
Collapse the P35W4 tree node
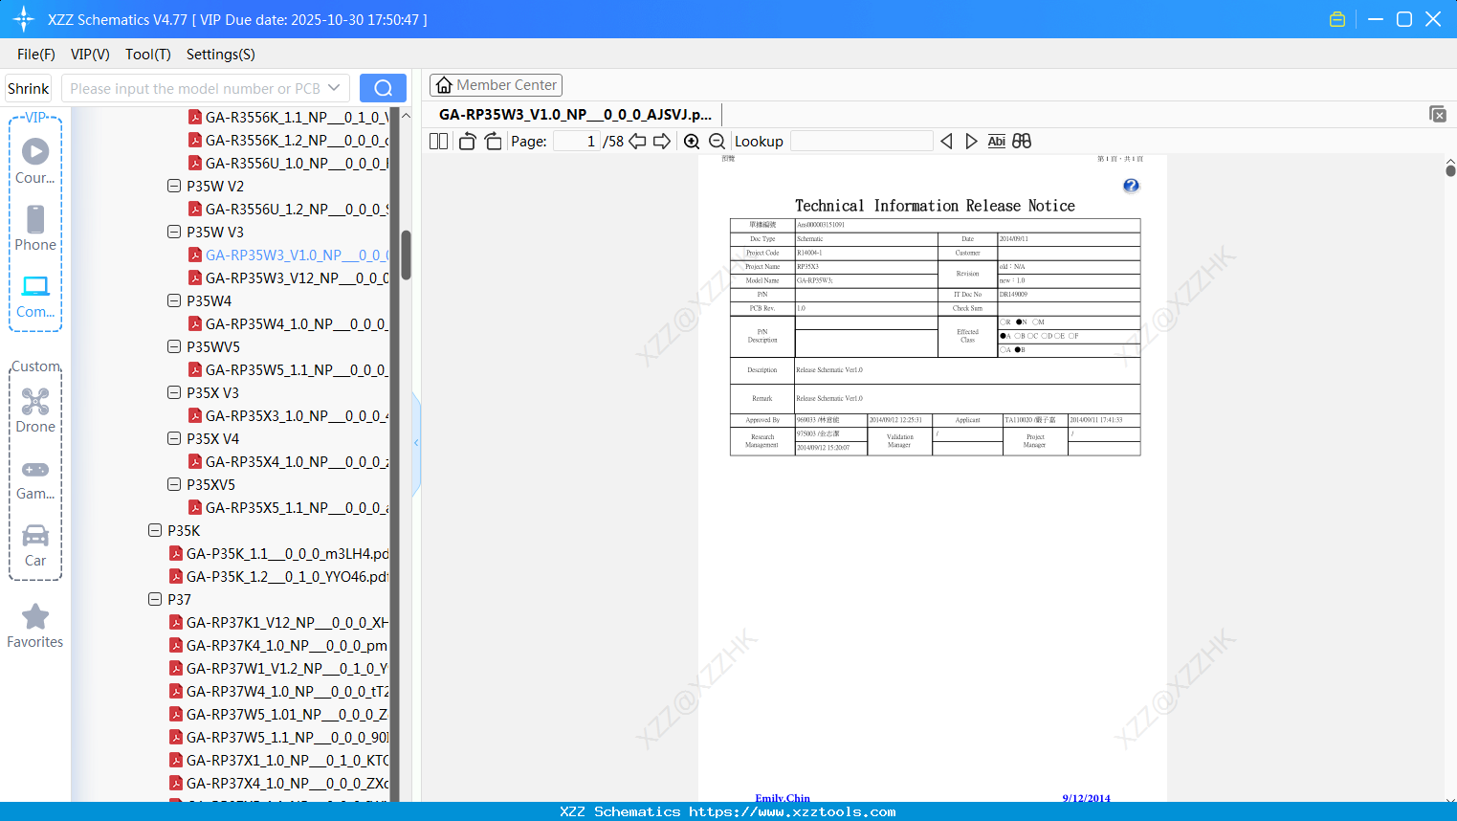[x=174, y=300]
